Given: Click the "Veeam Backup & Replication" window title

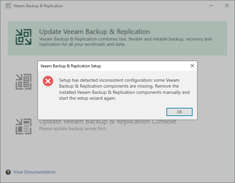Looking at the screenshot, I should click(38, 6).
